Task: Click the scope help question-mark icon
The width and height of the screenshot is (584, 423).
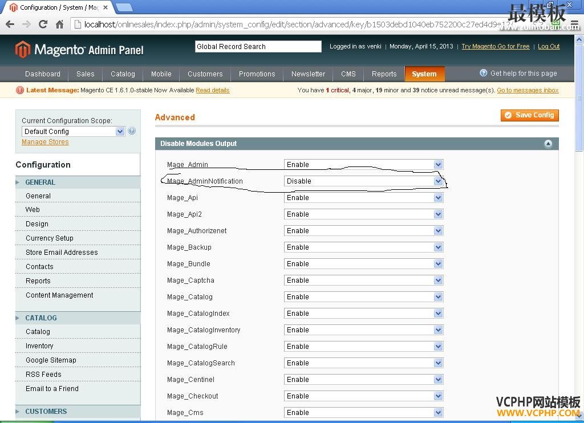Action: click(132, 131)
